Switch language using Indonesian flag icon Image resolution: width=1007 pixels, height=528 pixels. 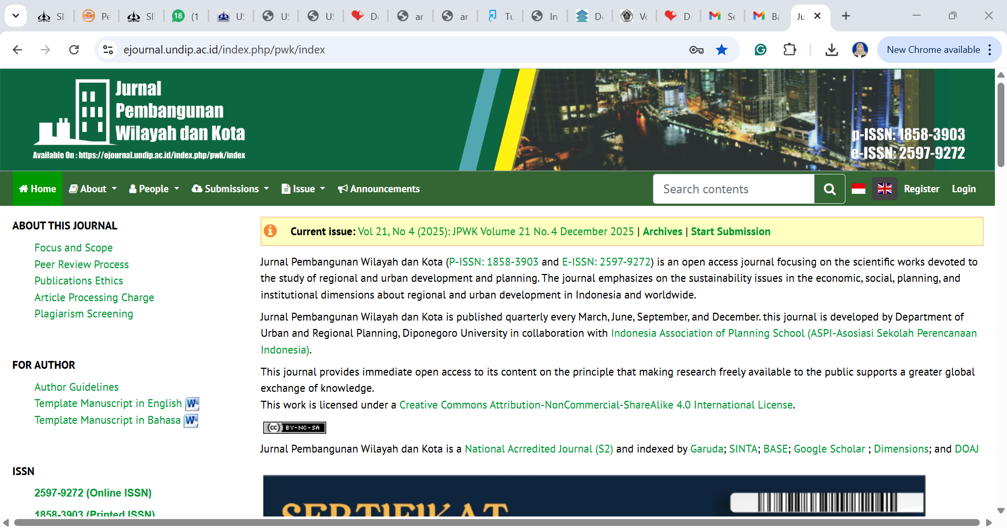click(859, 189)
